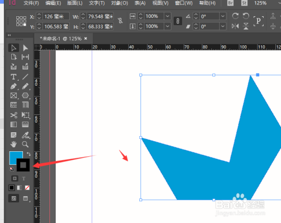Open the 版面(L) menu
This screenshot has height=223, width=281.
(75, 3)
